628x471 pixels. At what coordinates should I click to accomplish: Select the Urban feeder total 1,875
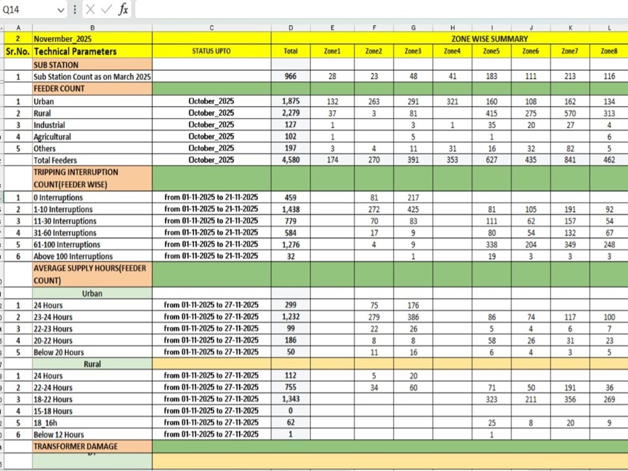291,101
